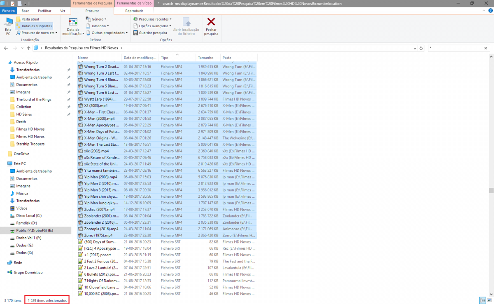The height and width of the screenshot is (304, 494).
Task: Switch to the Partilhar ribbon tab
Action: [x=44, y=11]
